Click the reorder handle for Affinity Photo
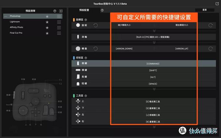 coord(59,28)
